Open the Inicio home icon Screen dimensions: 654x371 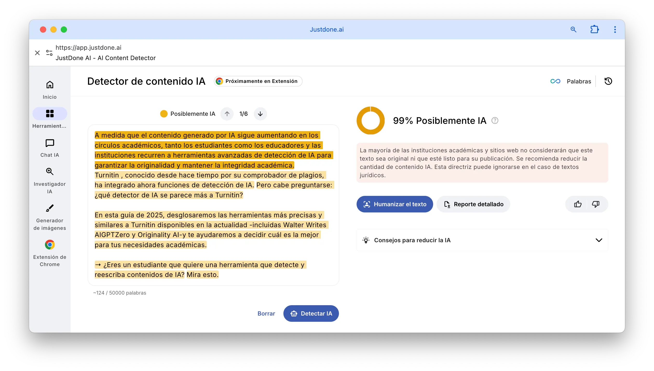pos(50,85)
